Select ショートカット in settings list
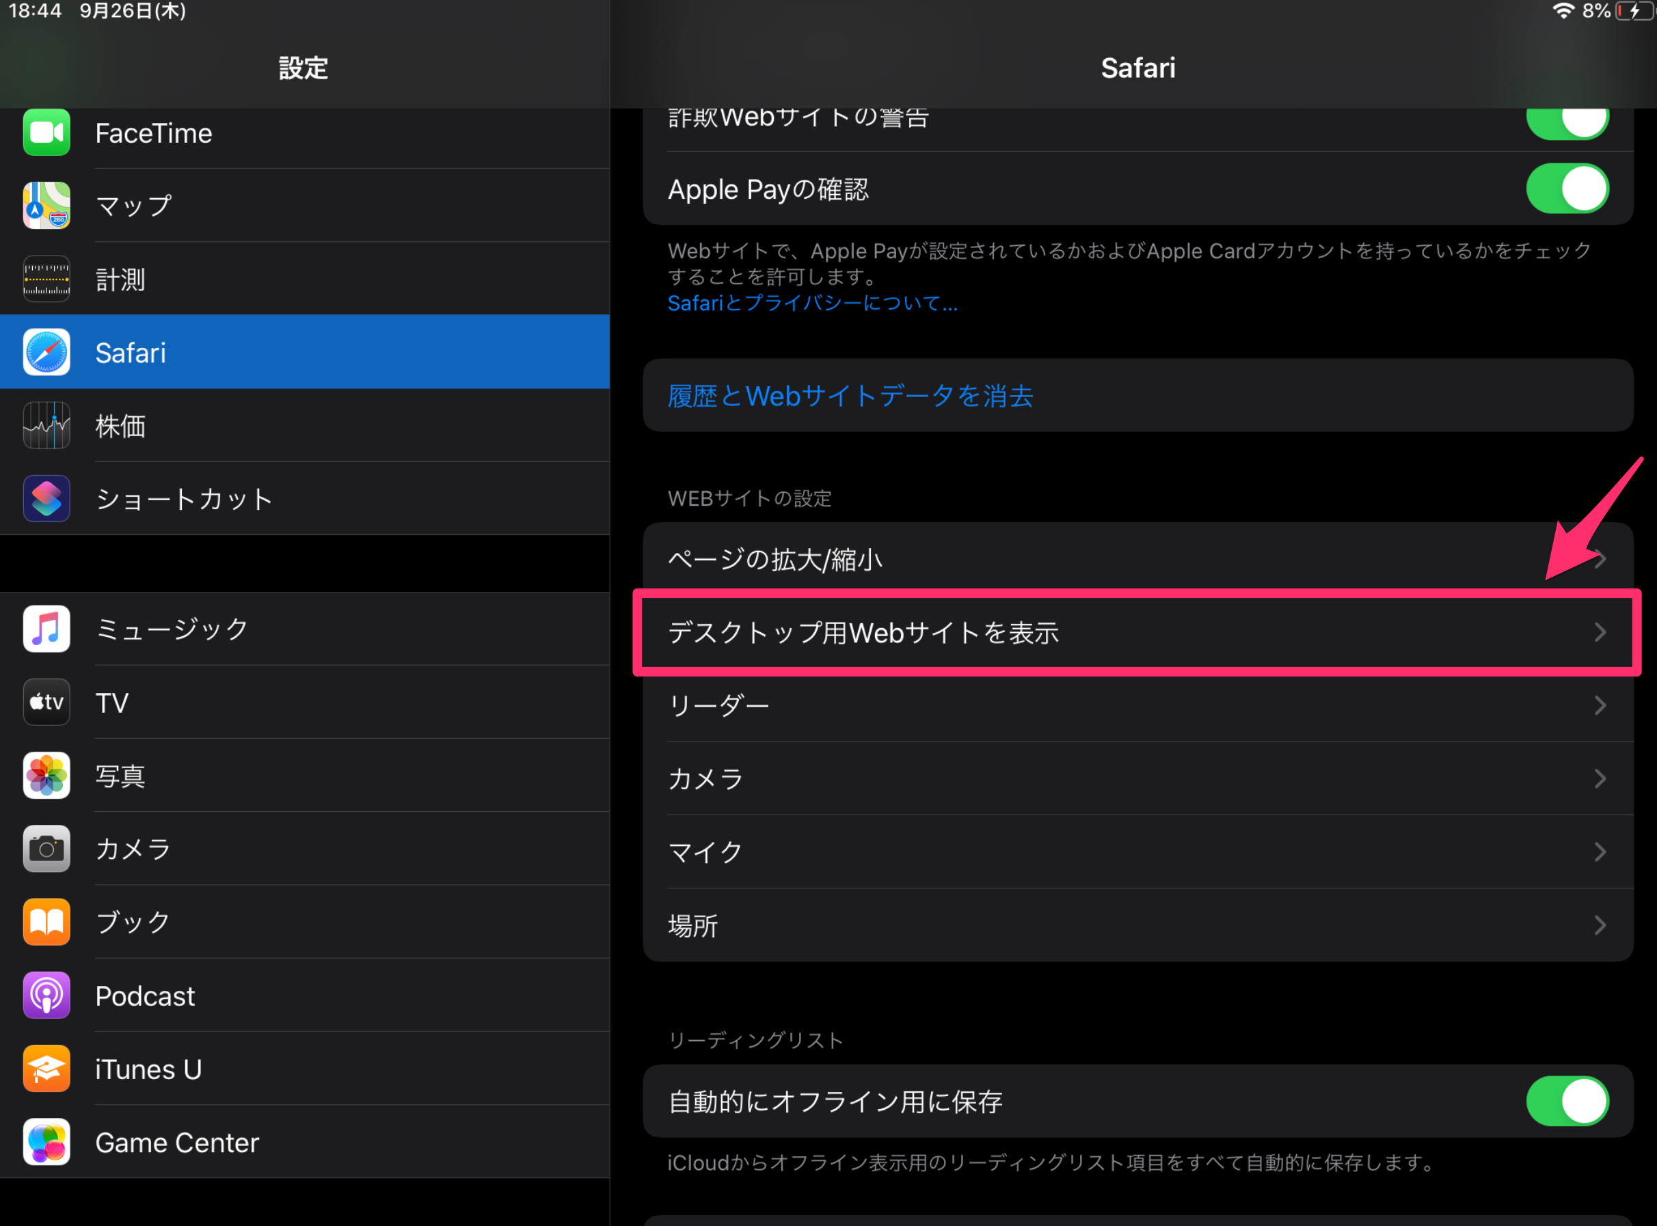The height and width of the screenshot is (1226, 1657). (304, 499)
